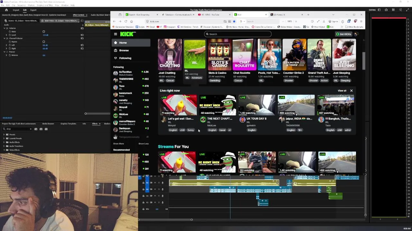Toggle Panner fx effect

(7, 52)
